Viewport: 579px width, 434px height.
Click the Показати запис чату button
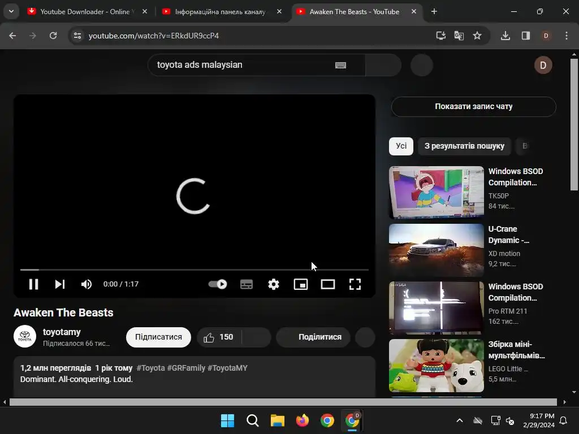473,107
